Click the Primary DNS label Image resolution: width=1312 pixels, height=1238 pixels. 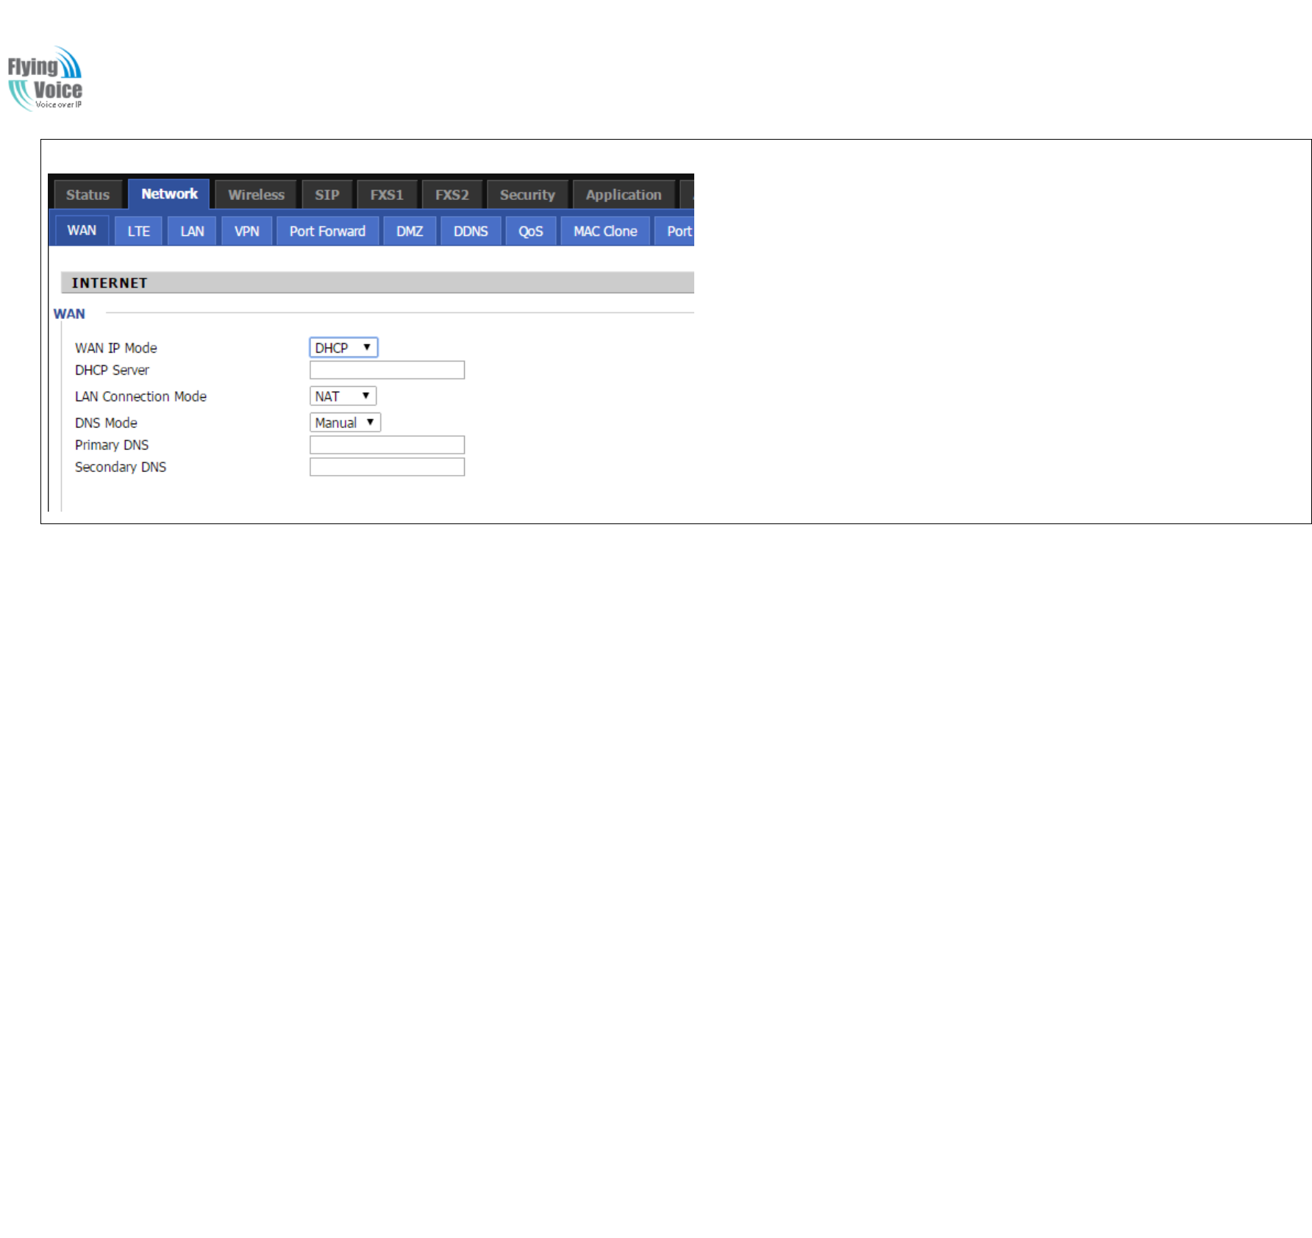(x=112, y=445)
